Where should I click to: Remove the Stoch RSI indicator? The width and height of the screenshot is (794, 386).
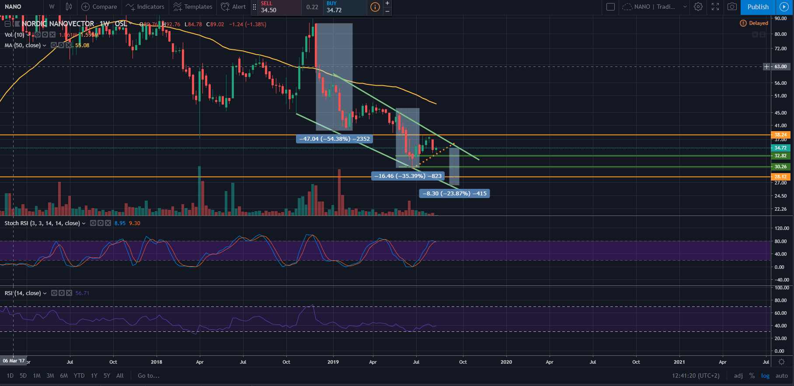[x=108, y=223]
